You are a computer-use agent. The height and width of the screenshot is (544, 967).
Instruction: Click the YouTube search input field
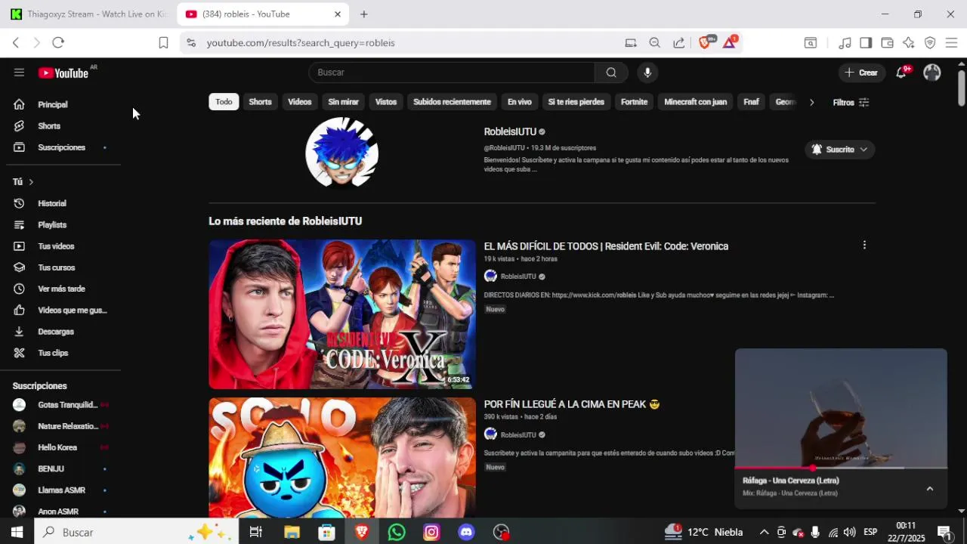[452, 73]
